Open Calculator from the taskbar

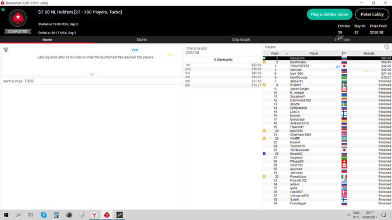pyautogui.click(x=56, y=215)
